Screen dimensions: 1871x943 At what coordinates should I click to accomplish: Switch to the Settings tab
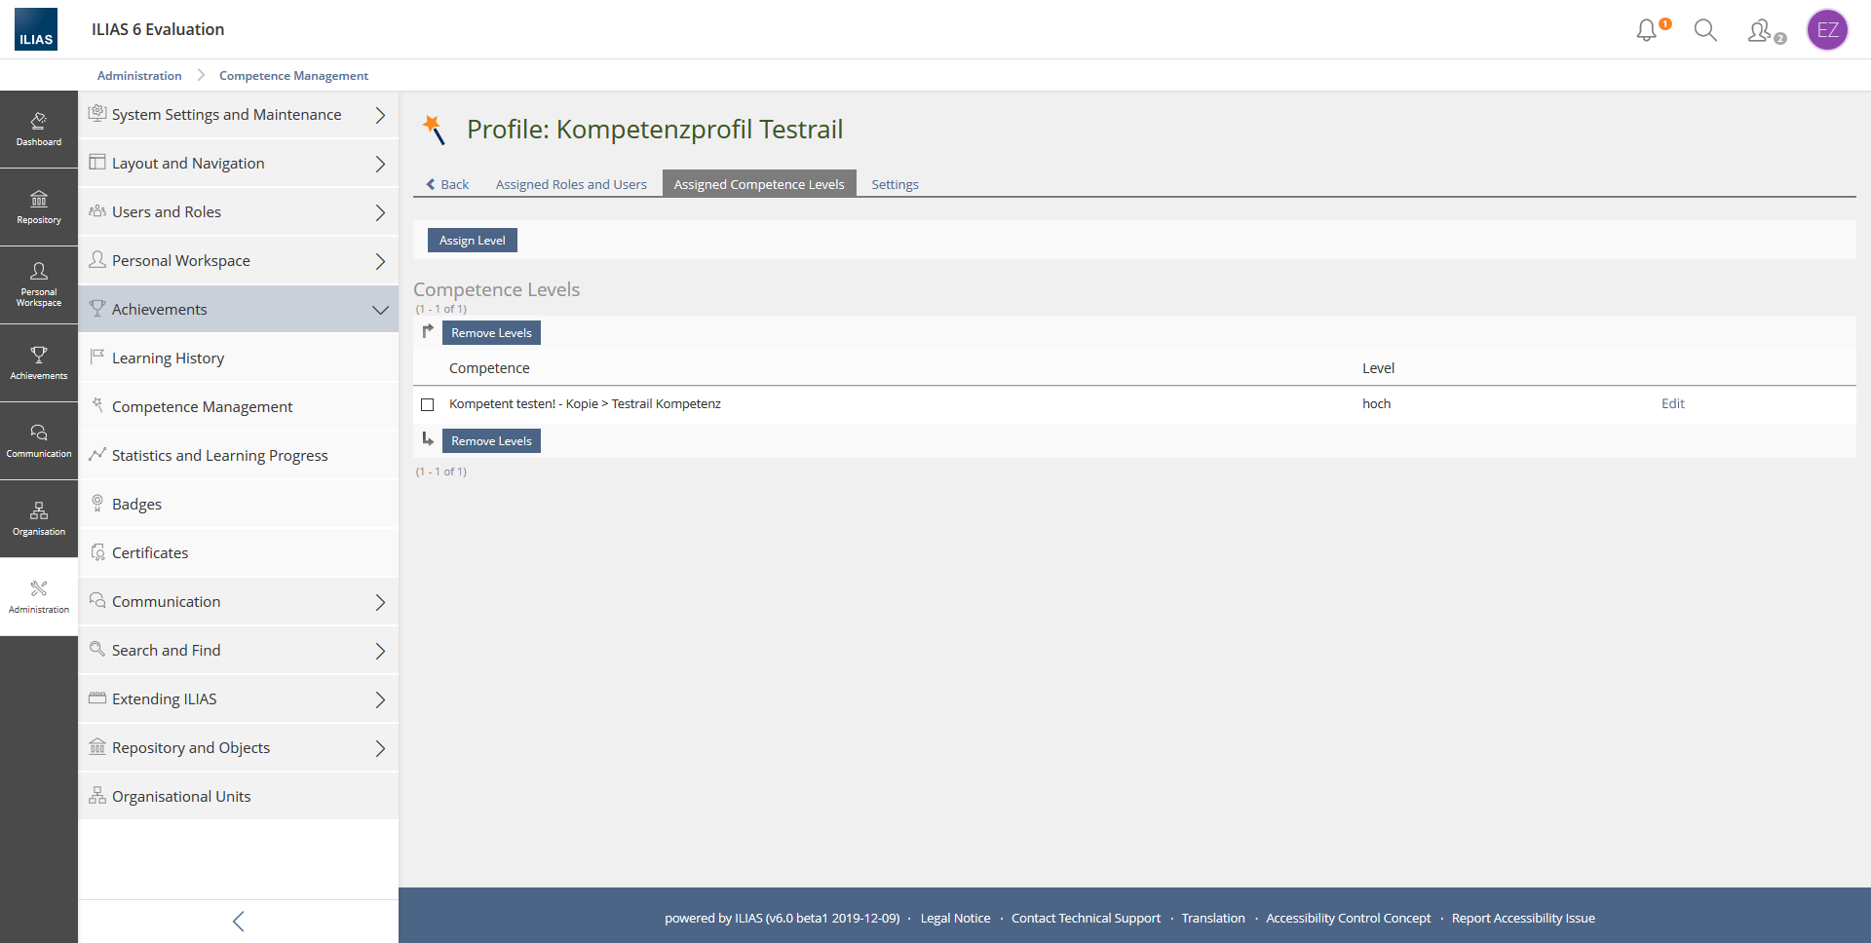tap(895, 184)
